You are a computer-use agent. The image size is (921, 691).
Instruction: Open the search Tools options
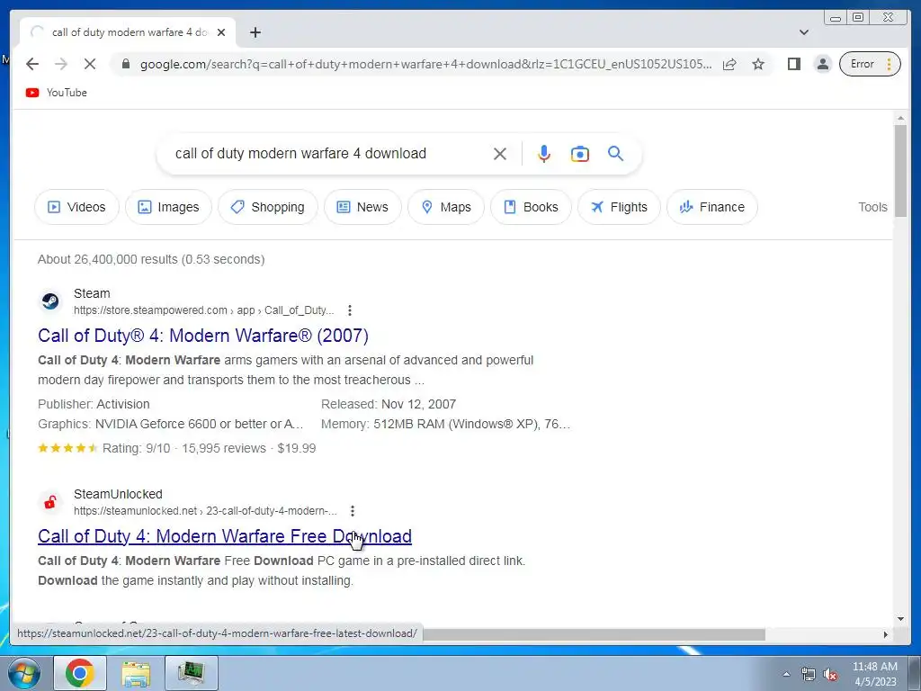[872, 207]
